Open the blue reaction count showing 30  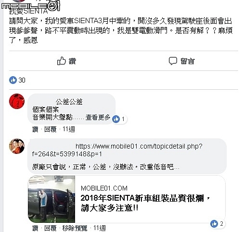tap(17, 80)
